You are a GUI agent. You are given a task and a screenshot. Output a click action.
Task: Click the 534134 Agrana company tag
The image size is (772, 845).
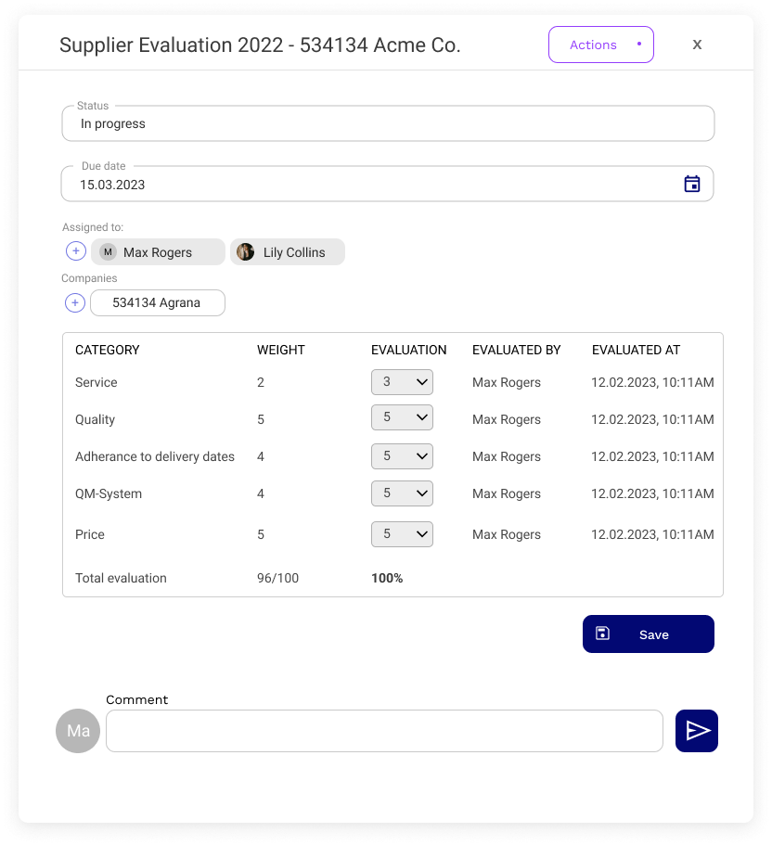[158, 302]
